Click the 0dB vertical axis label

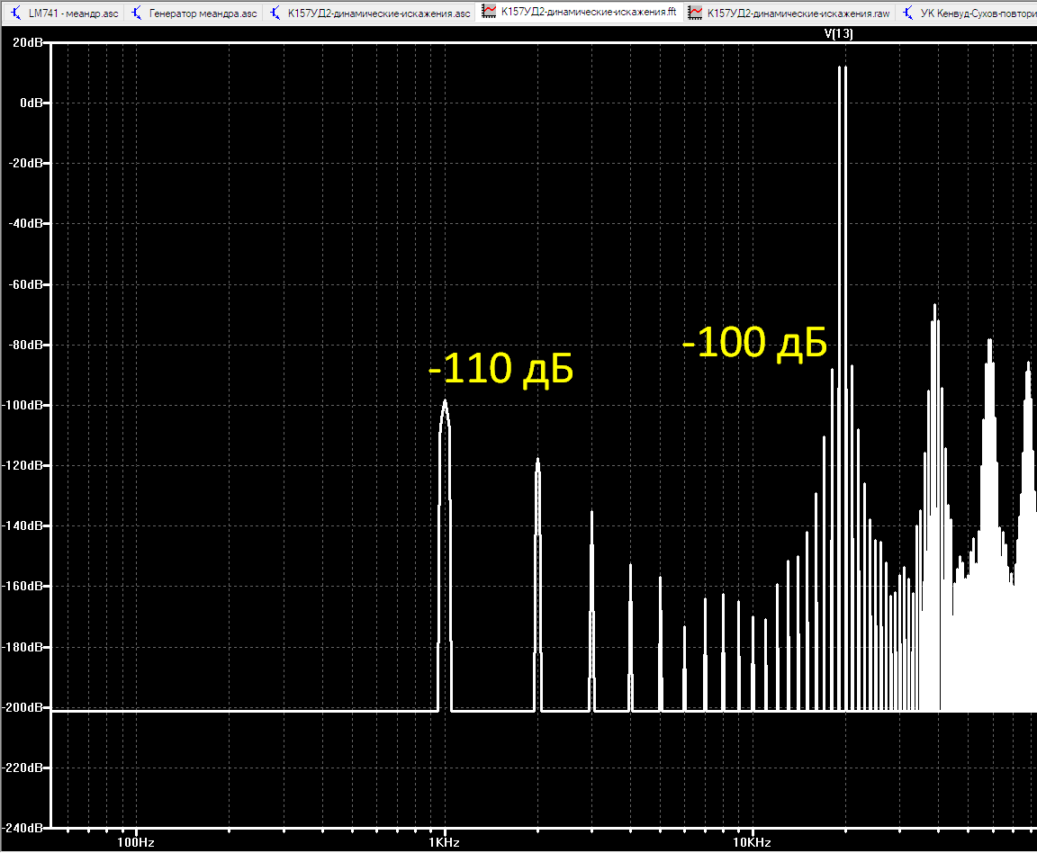32,103
